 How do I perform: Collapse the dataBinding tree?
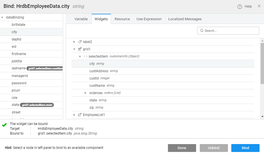pyautogui.click(x=2, y=17)
